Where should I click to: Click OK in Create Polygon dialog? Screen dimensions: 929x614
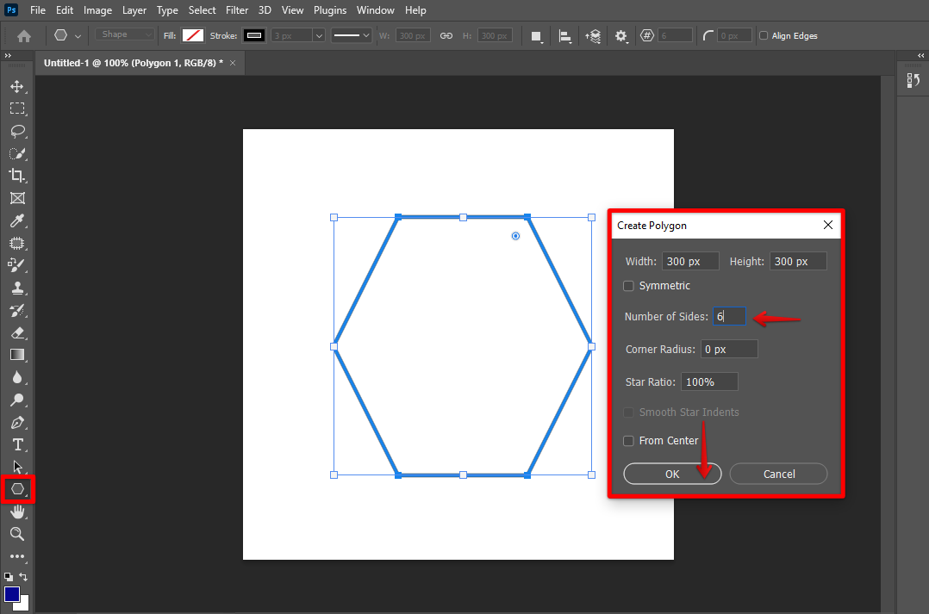click(672, 474)
